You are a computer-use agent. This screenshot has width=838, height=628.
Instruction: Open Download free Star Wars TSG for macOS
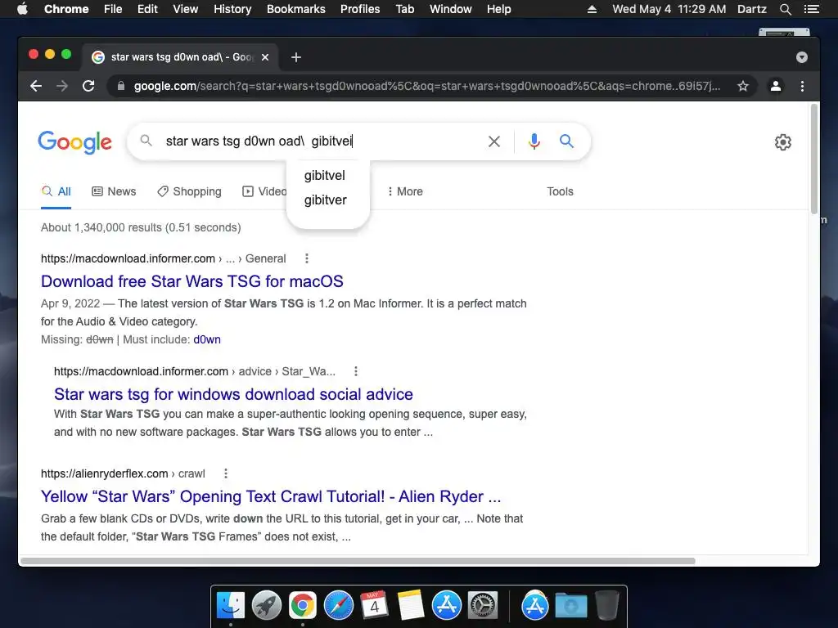(x=191, y=281)
